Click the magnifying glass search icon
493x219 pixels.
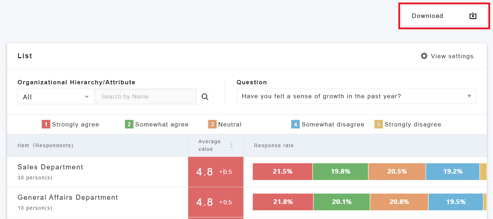tap(205, 96)
